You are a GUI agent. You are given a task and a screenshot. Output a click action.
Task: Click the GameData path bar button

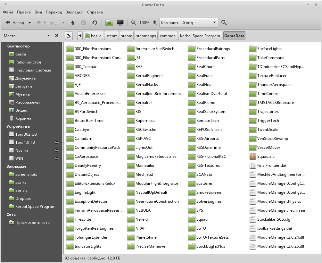tap(234, 36)
